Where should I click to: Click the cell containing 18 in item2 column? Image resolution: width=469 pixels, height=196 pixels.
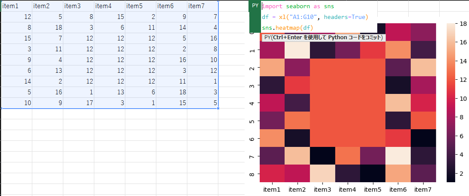tap(47, 27)
